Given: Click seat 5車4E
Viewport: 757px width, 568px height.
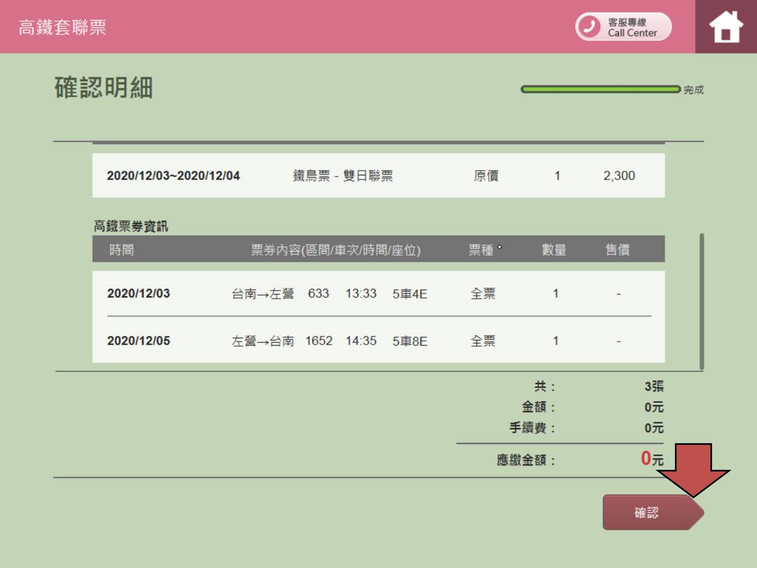Looking at the screenshot, I should click(410, 294).
